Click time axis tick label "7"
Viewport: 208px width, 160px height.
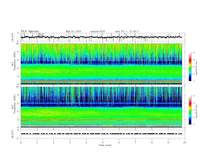click(135, 142)
